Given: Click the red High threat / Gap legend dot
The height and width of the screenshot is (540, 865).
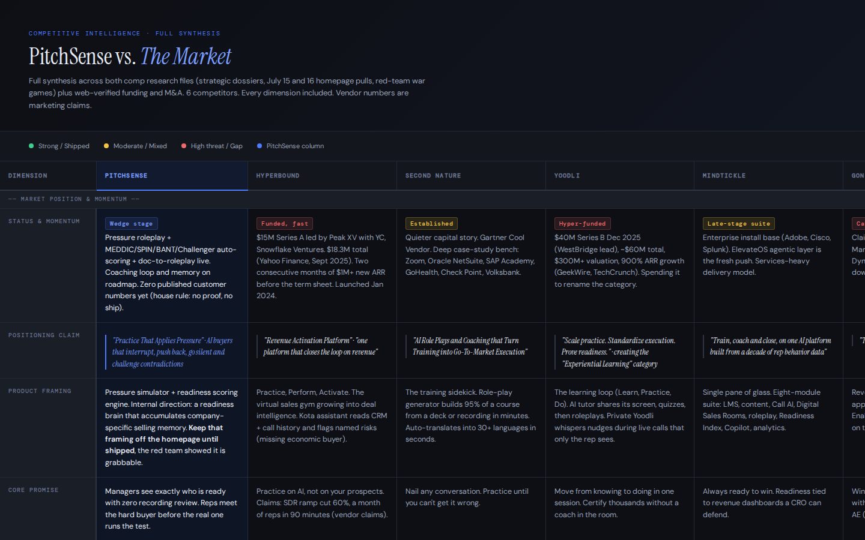Looking at the screenshot, I should click(184, 146).
